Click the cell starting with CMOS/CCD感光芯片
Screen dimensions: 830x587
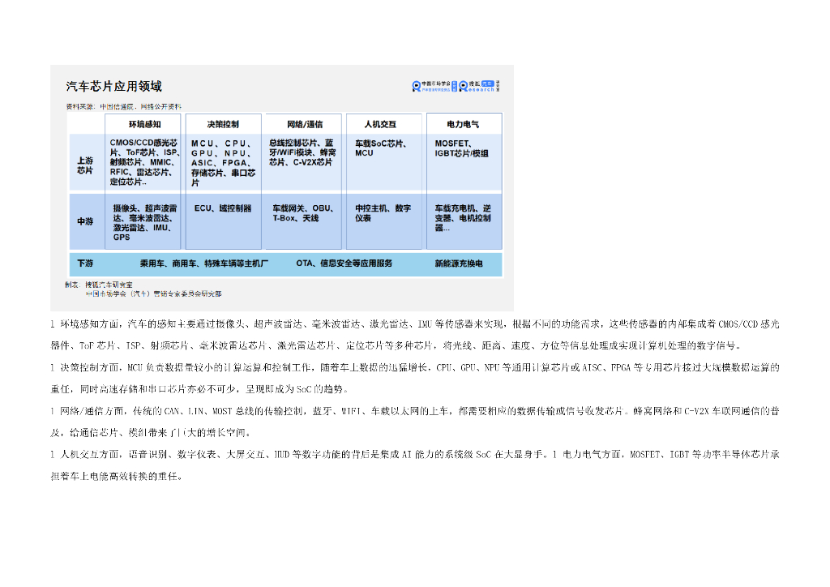click(144, 162)
